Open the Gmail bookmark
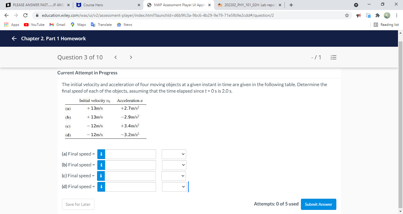This screenshot has height=214, width=403. (x=58, y=25)
